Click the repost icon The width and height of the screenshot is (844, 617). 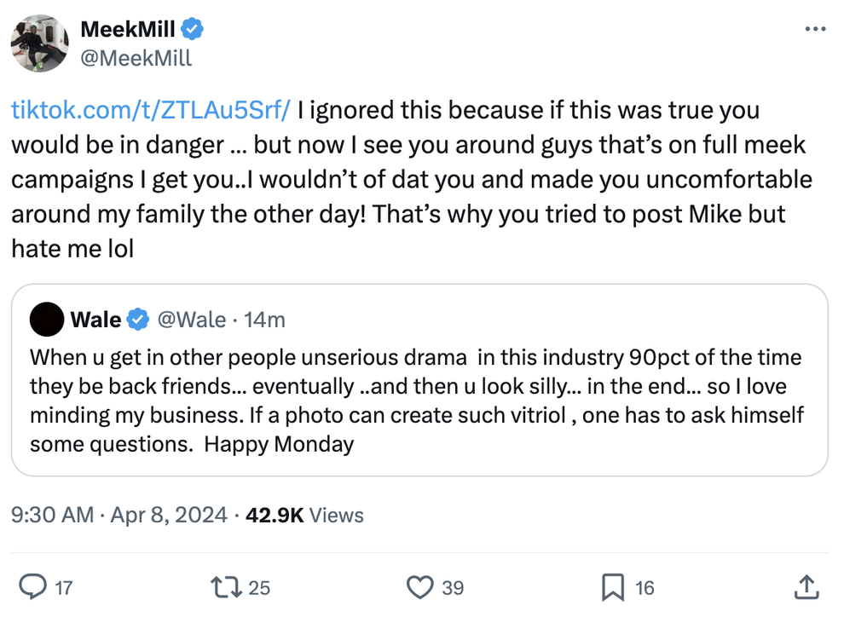coord(226,587)
